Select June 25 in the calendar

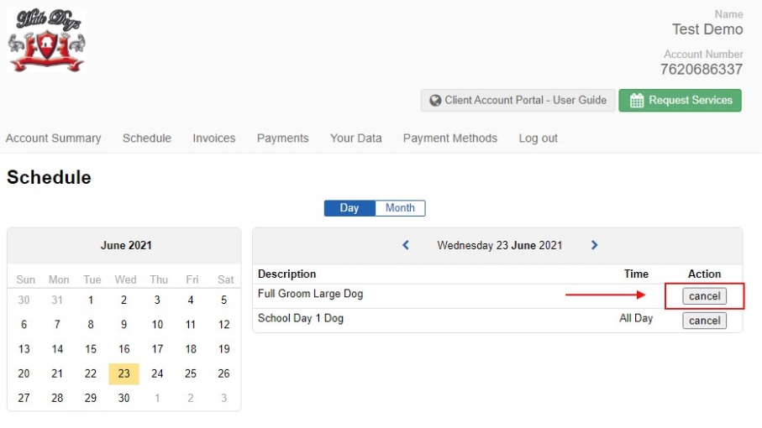tap(191, 373)
